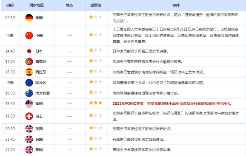The width and height of the screenshot is (246, 156).
Task: Click the UK flag in the 20:30 row
Action: [29, 128]
